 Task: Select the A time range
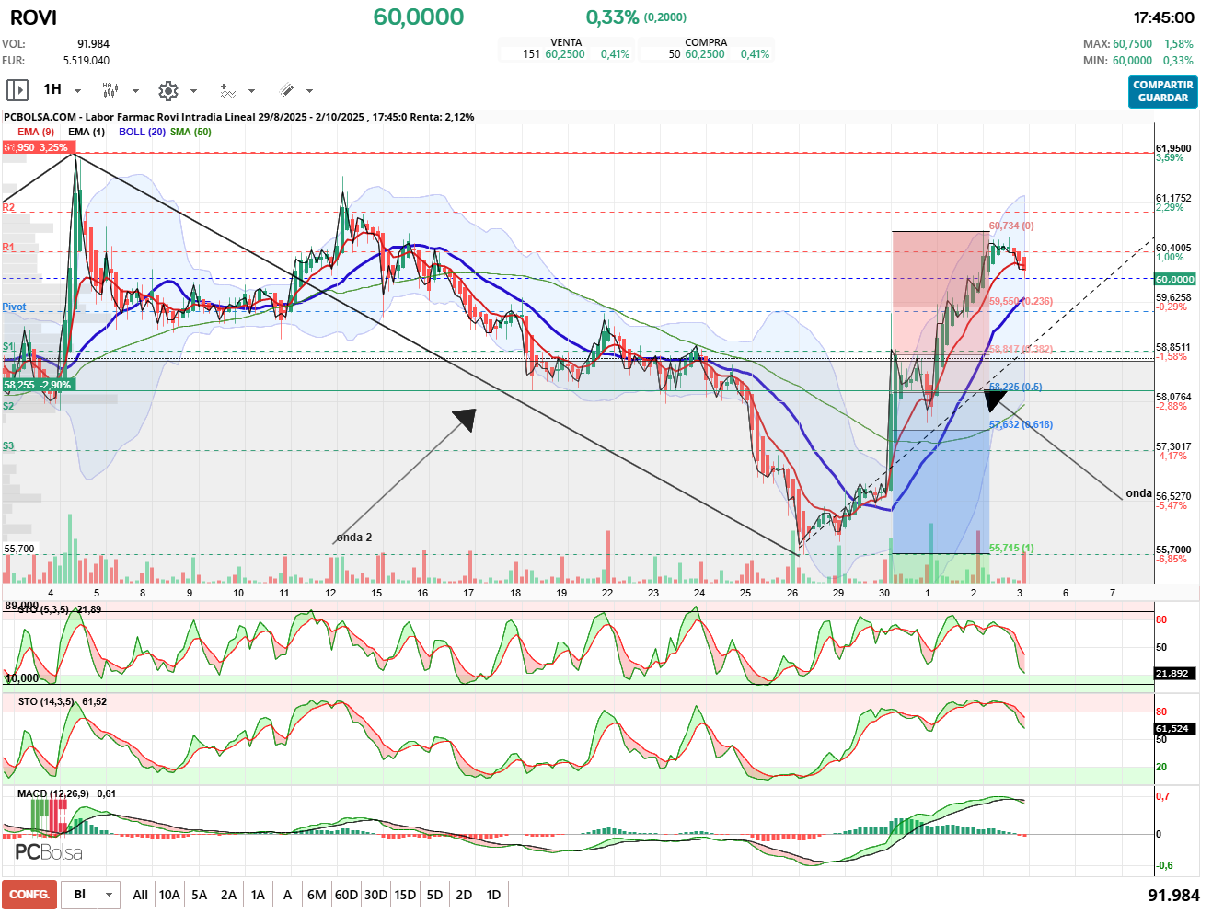click(287, 895)
